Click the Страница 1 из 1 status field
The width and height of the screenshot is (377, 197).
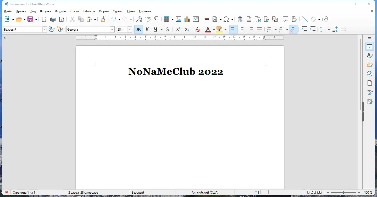point(24,193)
